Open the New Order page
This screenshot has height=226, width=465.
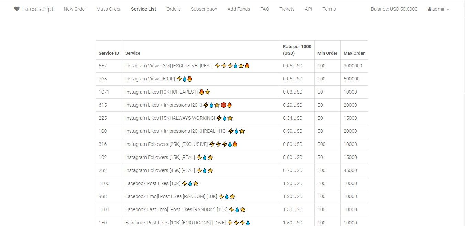[75, 9]
